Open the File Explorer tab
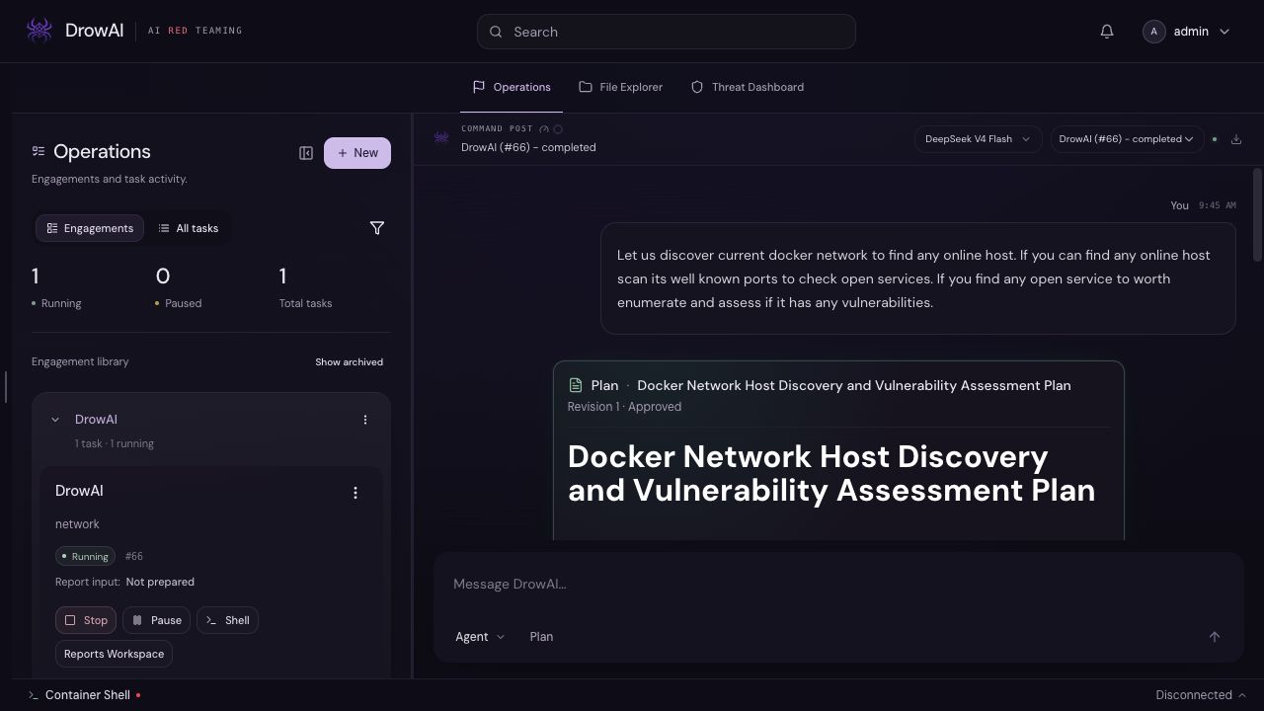 click(621, 87)
